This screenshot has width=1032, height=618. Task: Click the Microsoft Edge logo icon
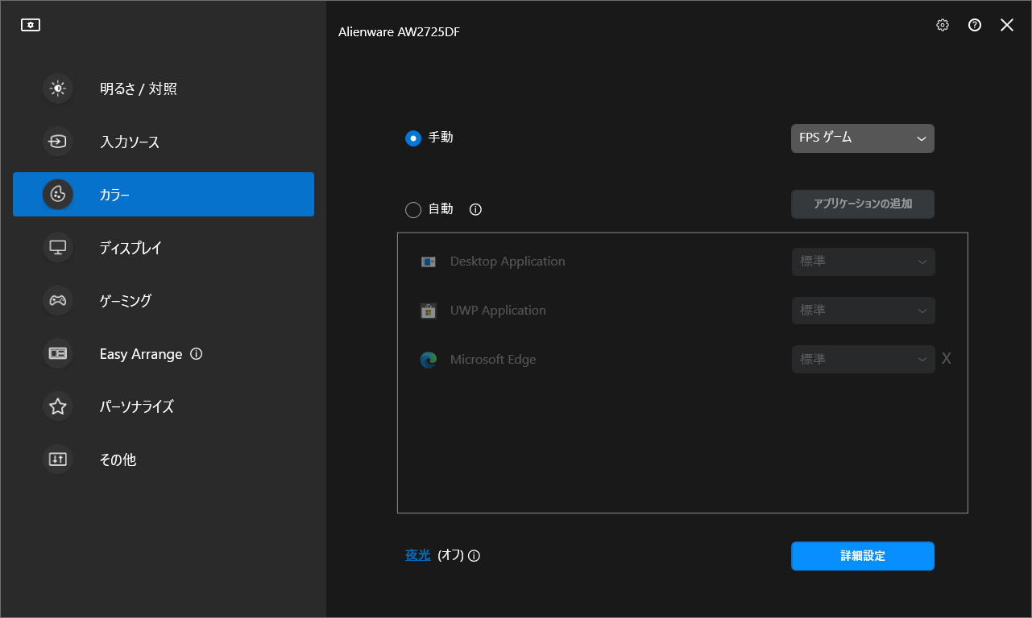428,360
